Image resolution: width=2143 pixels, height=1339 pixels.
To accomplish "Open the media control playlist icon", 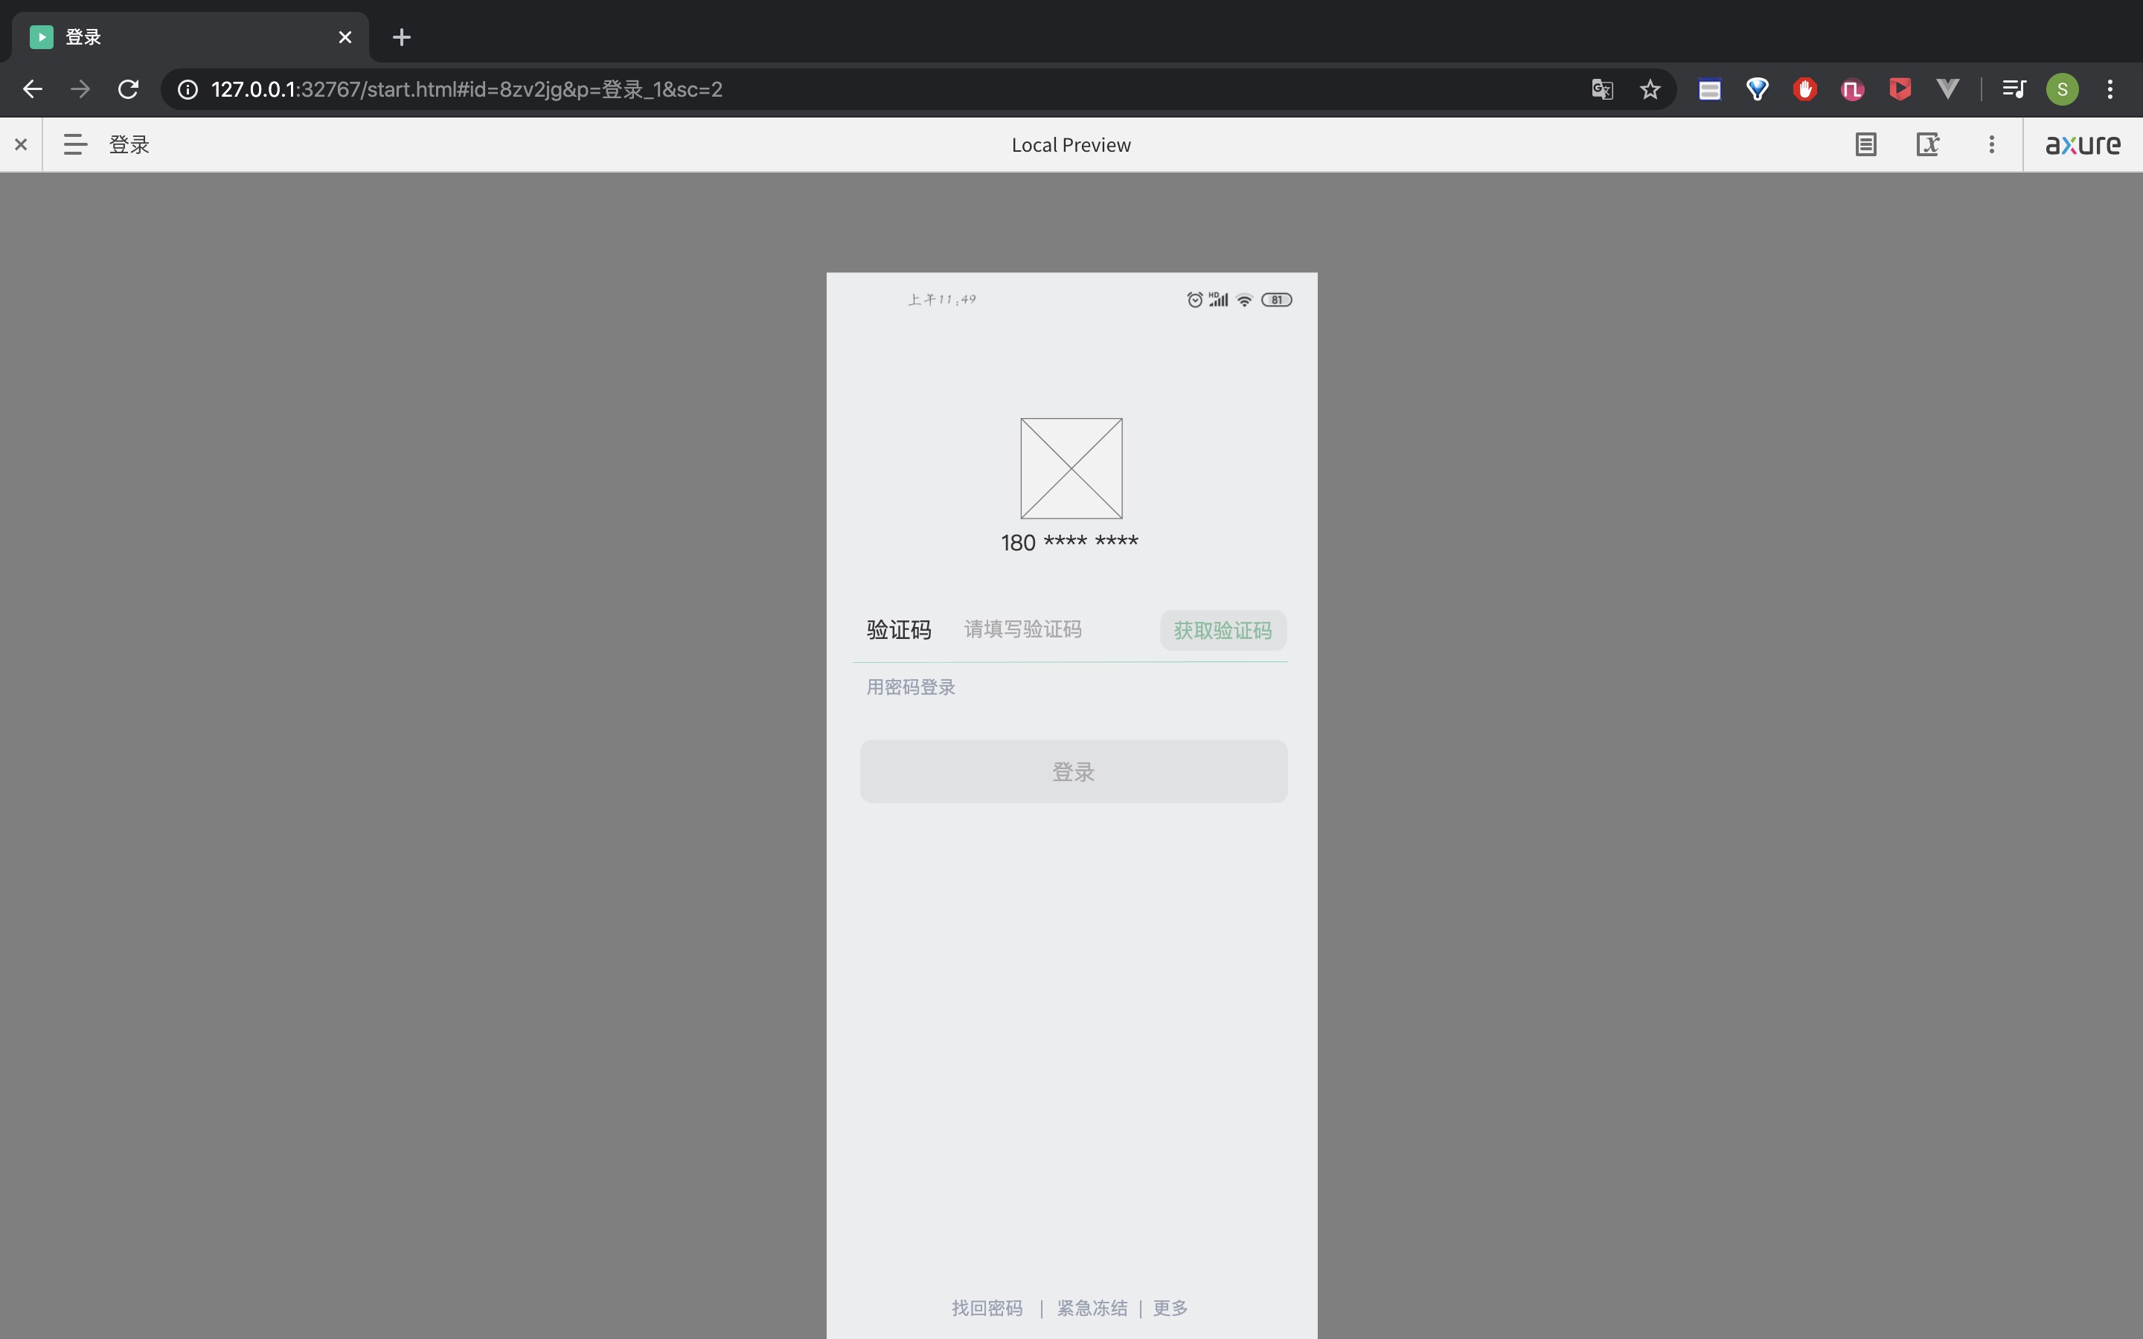I will pyautogui.click(x=2014, y=89).
